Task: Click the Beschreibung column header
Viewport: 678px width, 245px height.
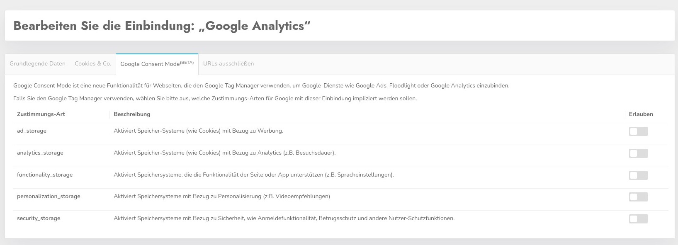Action: [x=132, y=114]
